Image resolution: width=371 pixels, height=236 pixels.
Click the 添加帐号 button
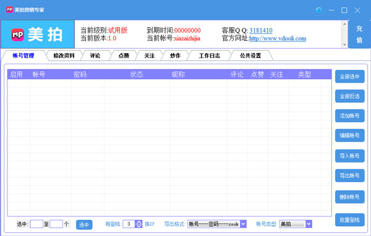350,116
